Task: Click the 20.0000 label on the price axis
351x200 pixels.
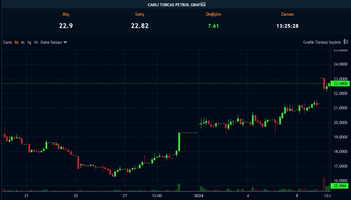Action: (x=340, y=122)
